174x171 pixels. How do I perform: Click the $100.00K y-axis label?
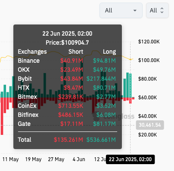point(149,60)
